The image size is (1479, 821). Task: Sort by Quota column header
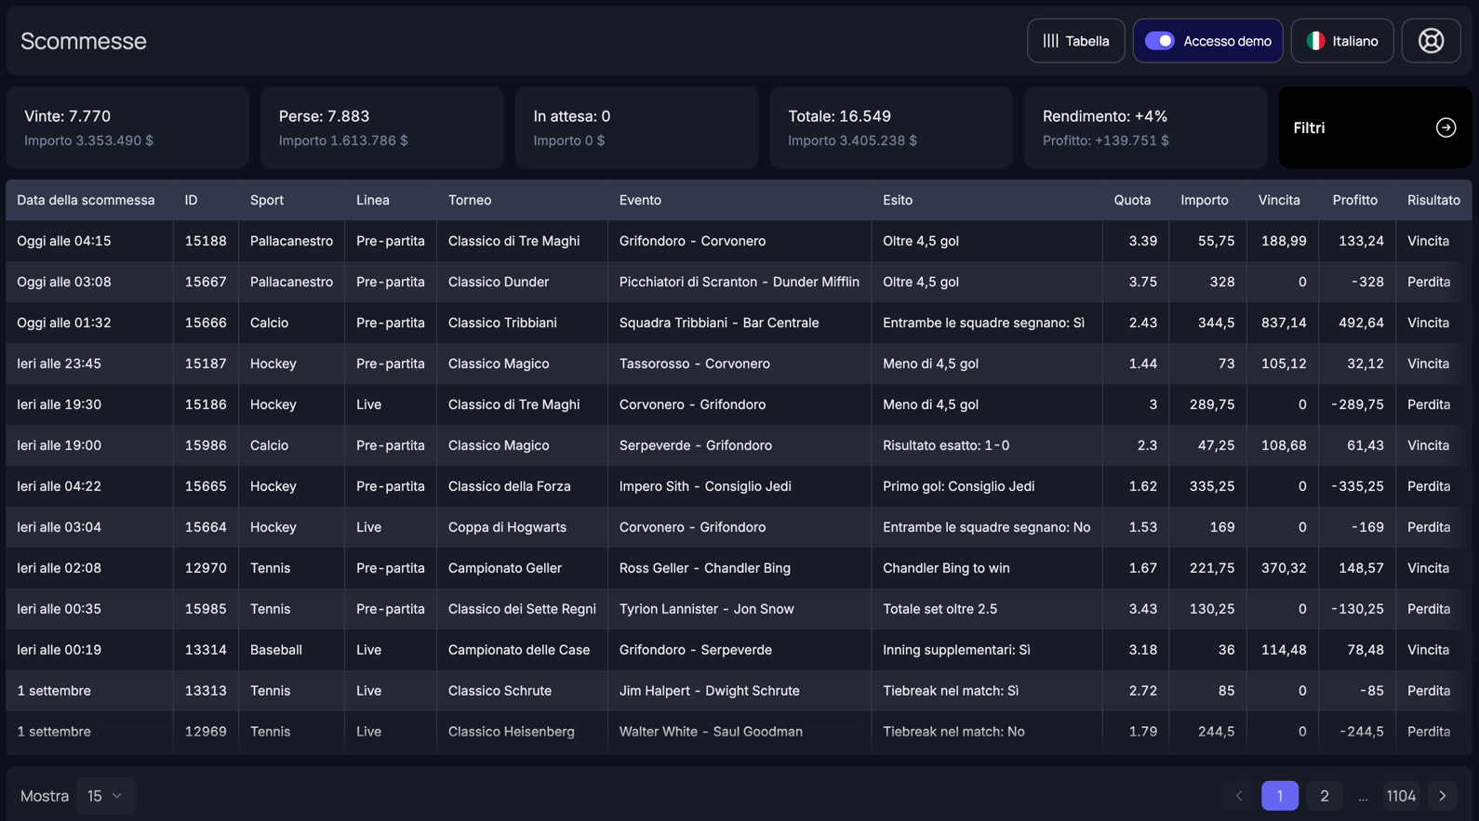coord(1131,200)
